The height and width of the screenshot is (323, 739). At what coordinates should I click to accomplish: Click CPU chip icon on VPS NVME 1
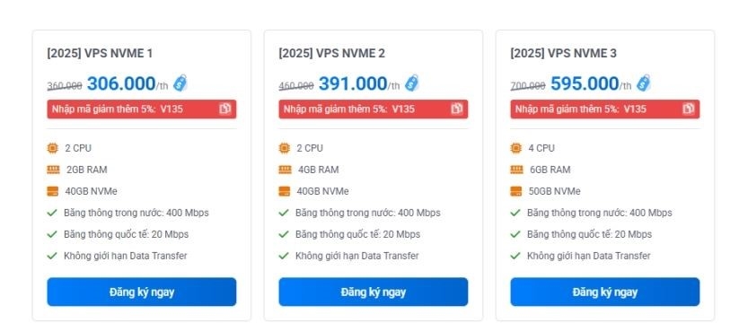coord(53,148)
